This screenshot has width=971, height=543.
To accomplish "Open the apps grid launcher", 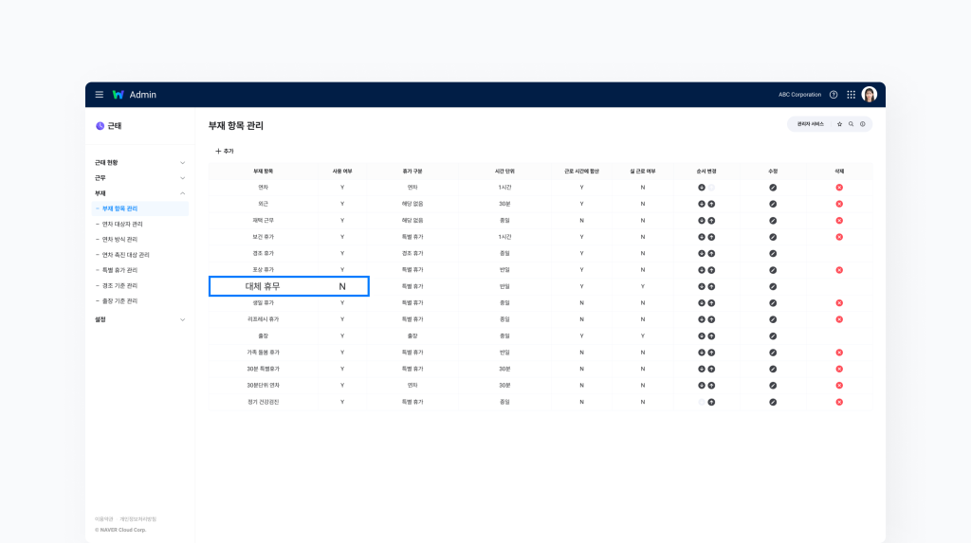I will tap(851, 95).
